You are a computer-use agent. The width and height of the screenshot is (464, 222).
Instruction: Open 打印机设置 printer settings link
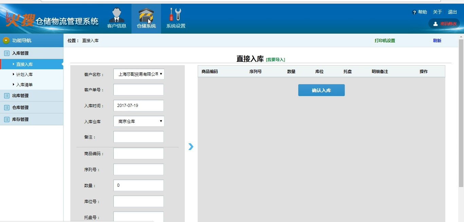tap(385, 41)
